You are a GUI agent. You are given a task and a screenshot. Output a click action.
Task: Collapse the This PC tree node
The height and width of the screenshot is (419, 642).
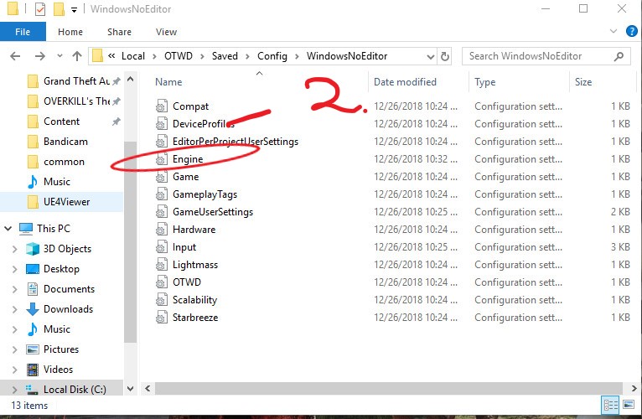click(8, 228)
